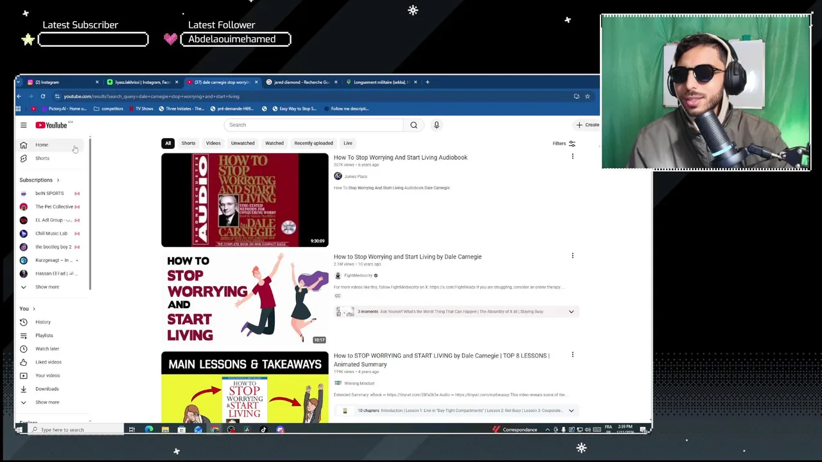Screen dimensions: 822x462
Task: Open a new browser tab
Action: [x=427, y=82]
